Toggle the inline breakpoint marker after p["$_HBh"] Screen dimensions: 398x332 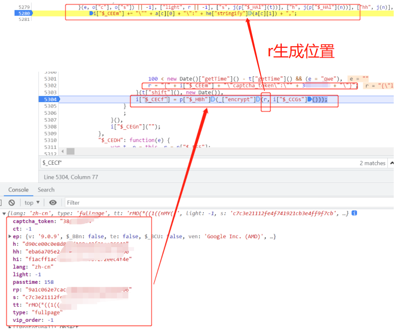tap(213, 99)
